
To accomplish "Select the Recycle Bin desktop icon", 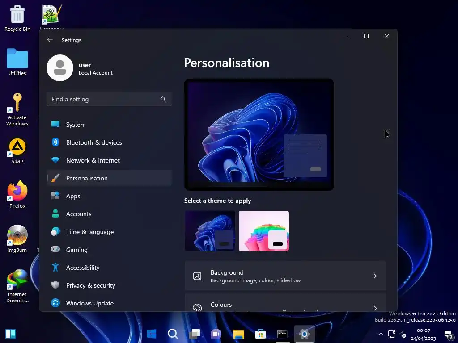I will (x=17, y=18).
